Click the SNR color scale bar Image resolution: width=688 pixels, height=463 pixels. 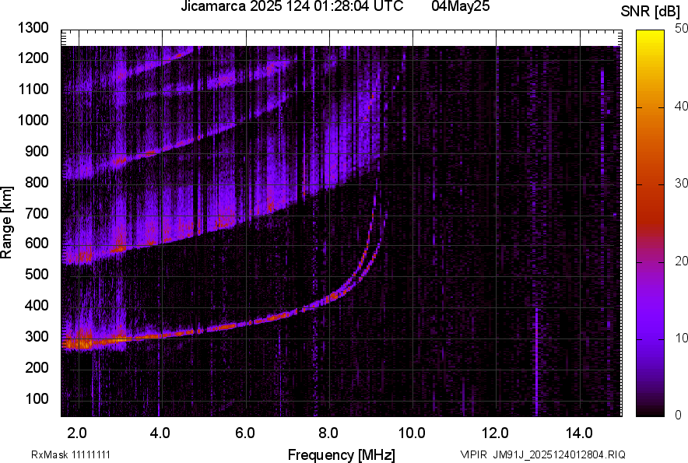coord(651,223)
